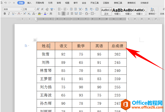Open the 表格工具 tab
The height and width of the screenshot is (112, 165).
pyautogui.click(x=117, y=3)
